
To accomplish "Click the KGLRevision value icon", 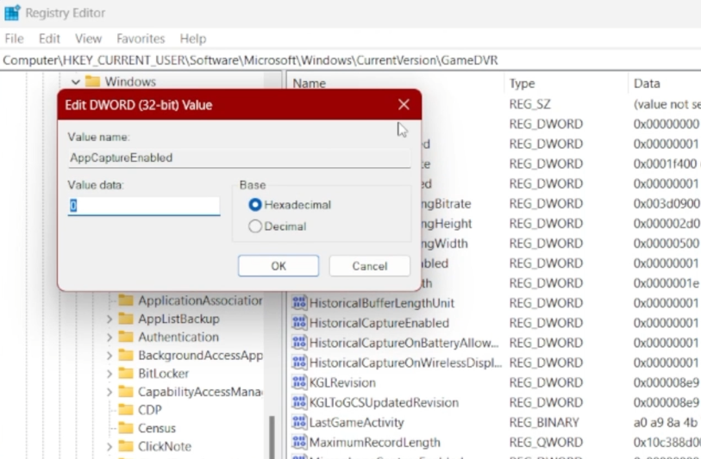I will coord(299,382).
